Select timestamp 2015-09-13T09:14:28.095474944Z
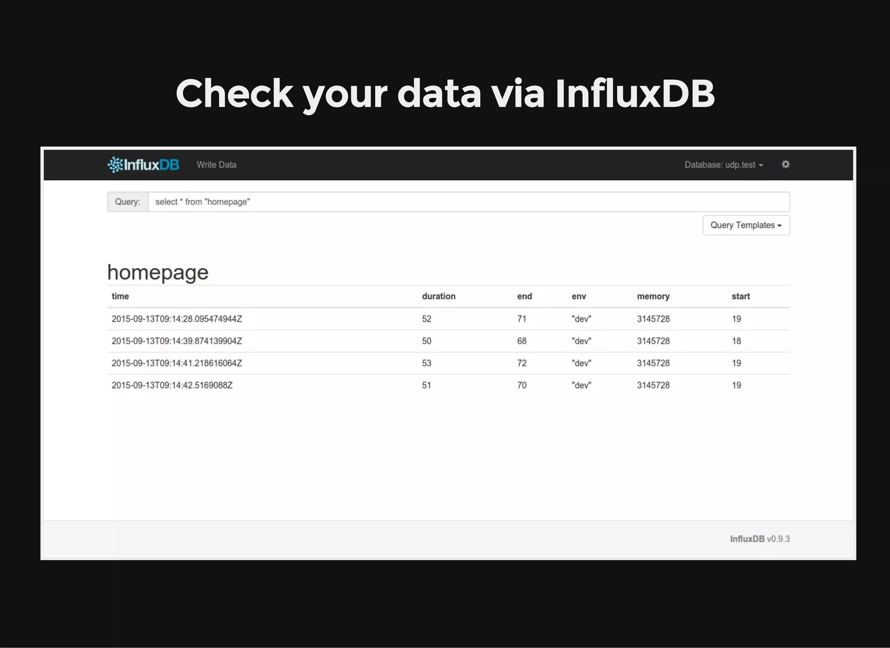Screen dimensions: 890x648 pyautogui.click(x=177, y=319)
